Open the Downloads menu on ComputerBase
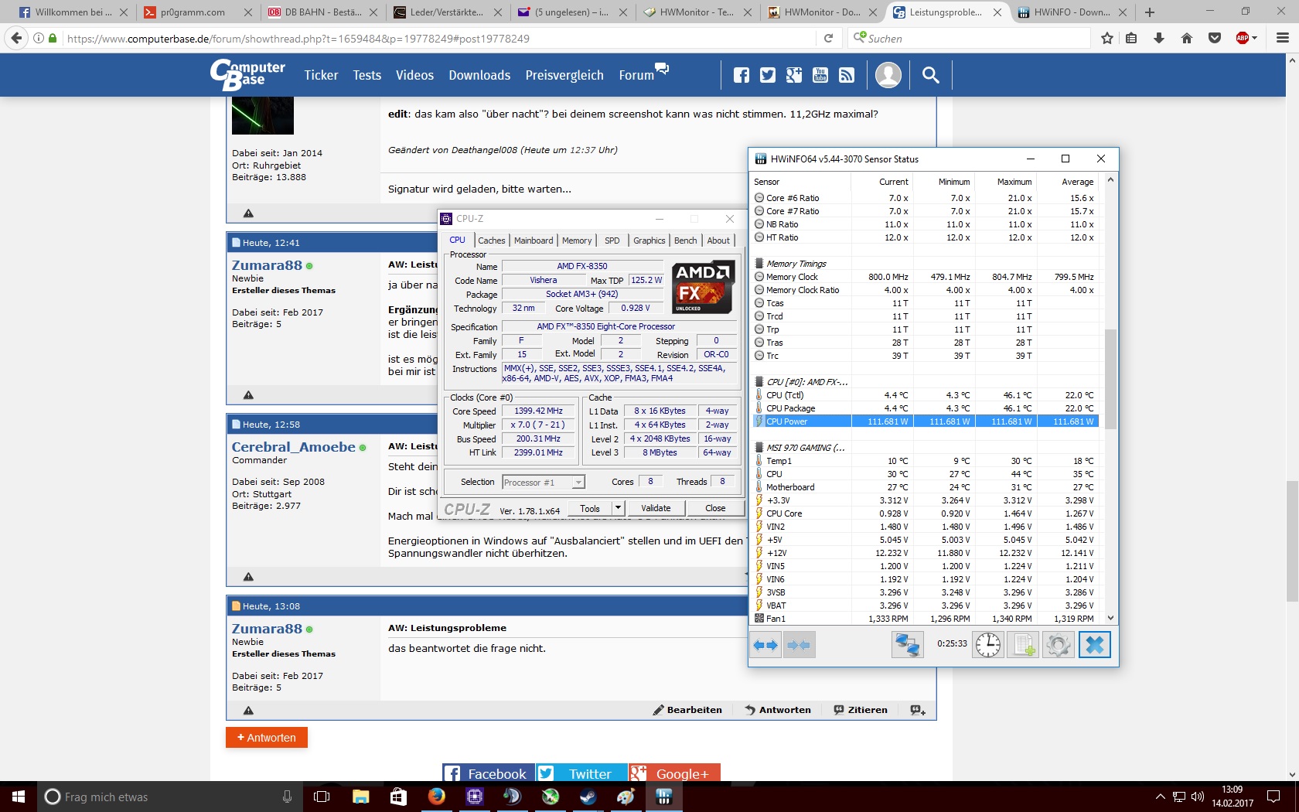 click(x=479, y=75)
